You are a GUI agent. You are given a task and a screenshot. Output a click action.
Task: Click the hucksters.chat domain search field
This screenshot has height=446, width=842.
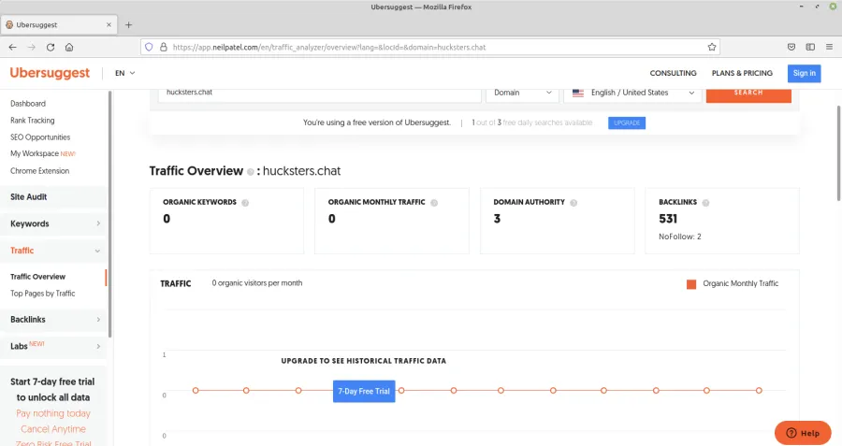click(x=318, y=93)
